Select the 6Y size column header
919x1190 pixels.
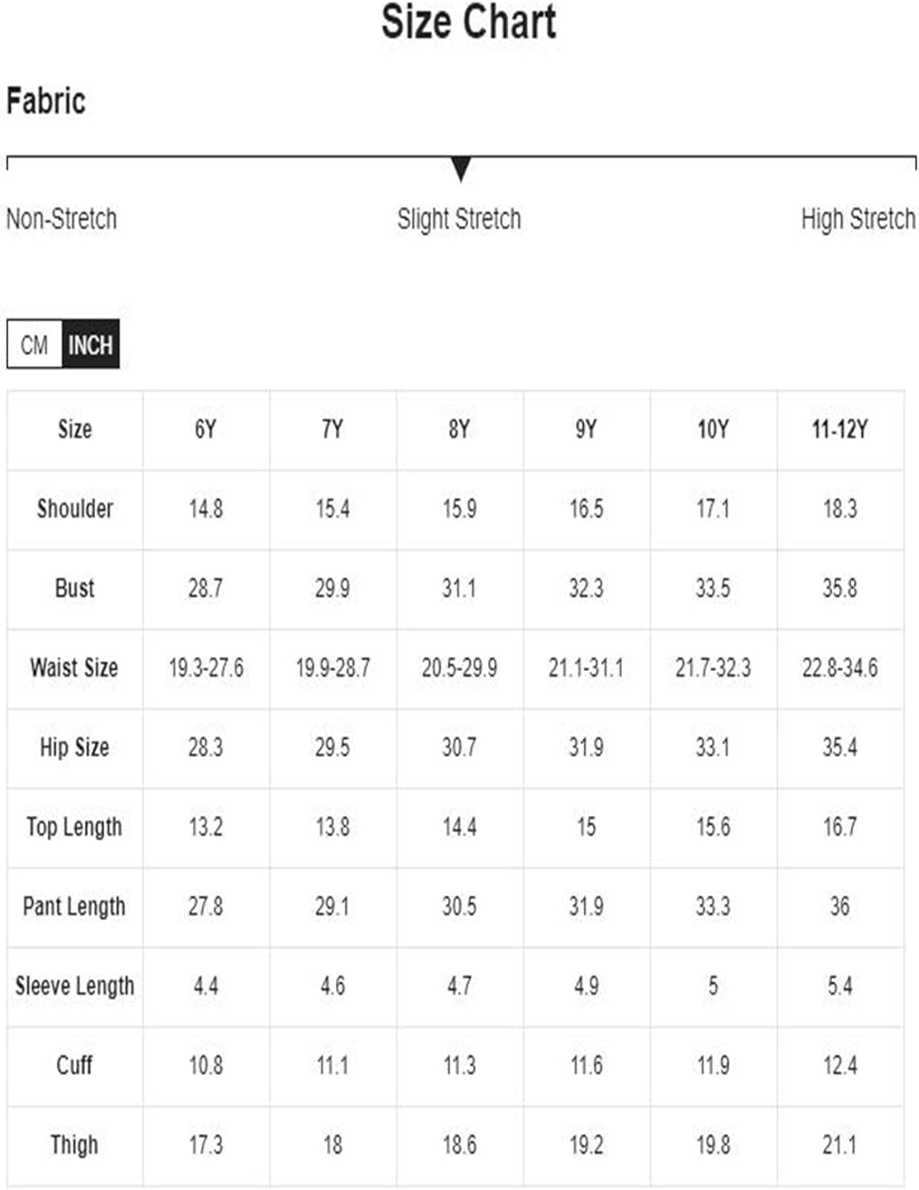[206, 429]
